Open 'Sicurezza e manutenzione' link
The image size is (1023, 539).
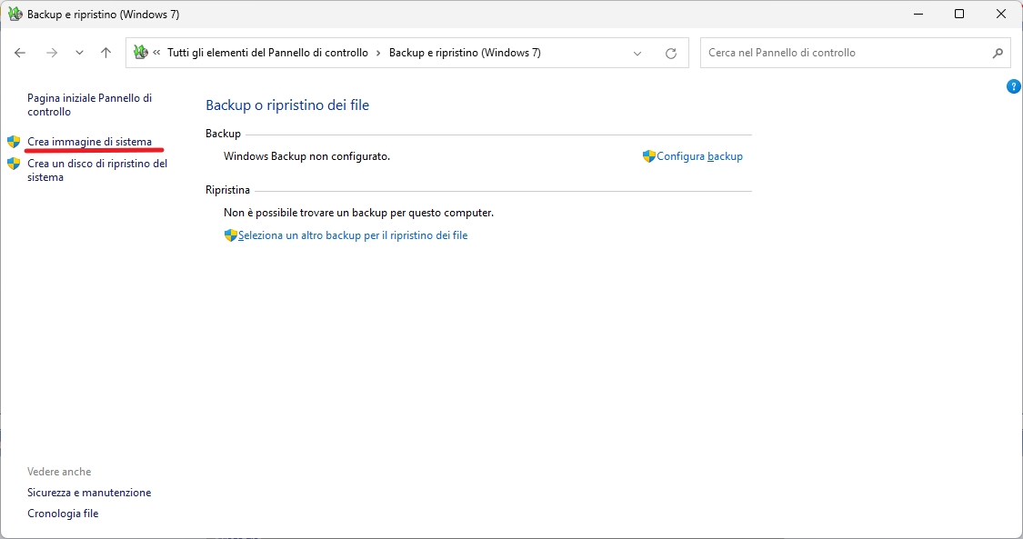pos(89,493)
